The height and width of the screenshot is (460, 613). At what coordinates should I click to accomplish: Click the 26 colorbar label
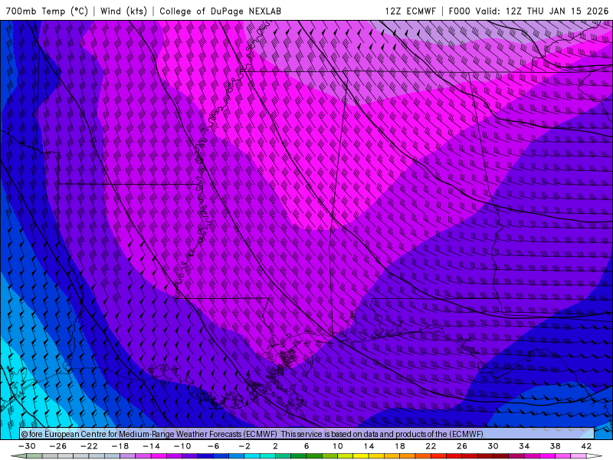462,446
